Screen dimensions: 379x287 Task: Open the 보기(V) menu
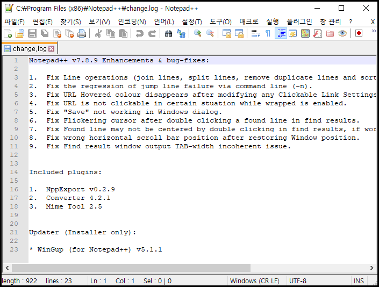pos(99,21)
